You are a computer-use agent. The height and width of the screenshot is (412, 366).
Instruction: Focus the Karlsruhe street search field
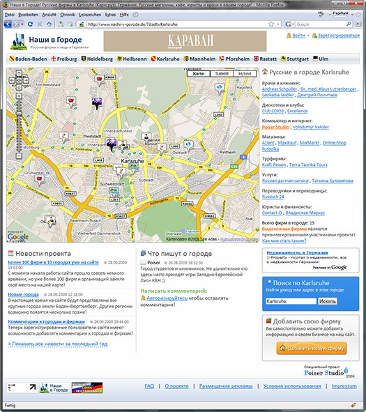coord(291,301)
